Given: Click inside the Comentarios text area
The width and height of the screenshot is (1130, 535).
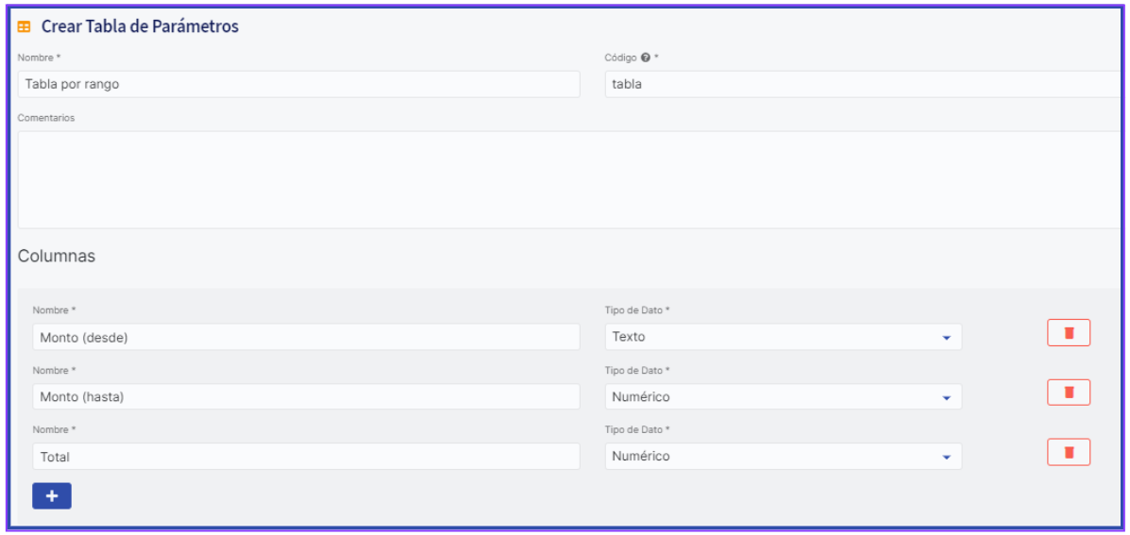Looking at the screenshot, I should (566, 179).
